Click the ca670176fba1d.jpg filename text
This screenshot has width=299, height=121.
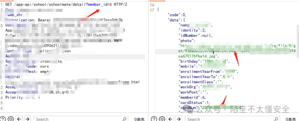click(198, 56)
